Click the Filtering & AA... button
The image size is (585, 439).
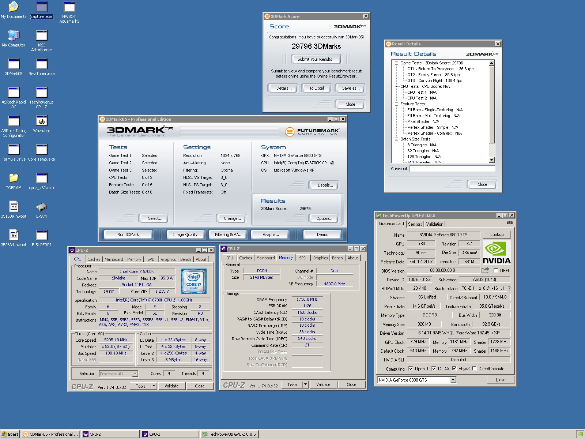pos(229,234)
